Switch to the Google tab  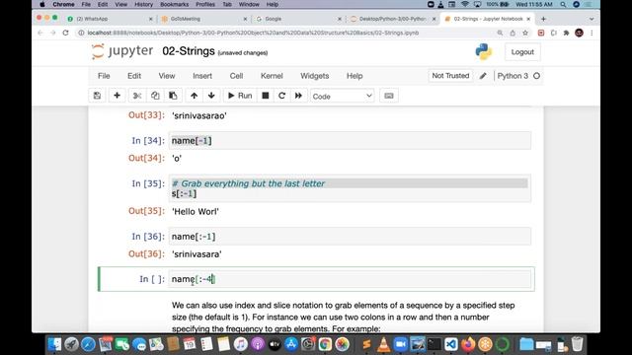tap(298, 19)
